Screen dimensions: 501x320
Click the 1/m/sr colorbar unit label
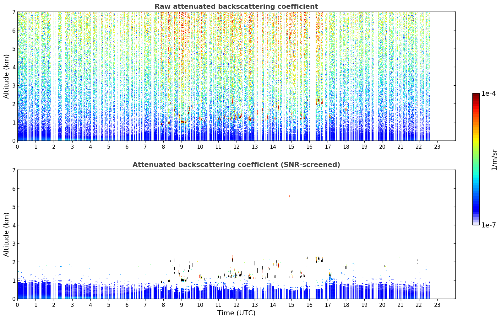point(494,160)
